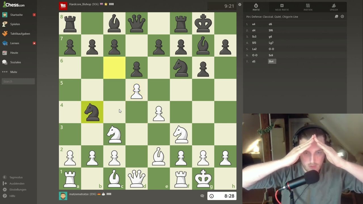Select highlighted move Sb4 in list
Viewport: 363px width, 204px height.
click(271, 61)
